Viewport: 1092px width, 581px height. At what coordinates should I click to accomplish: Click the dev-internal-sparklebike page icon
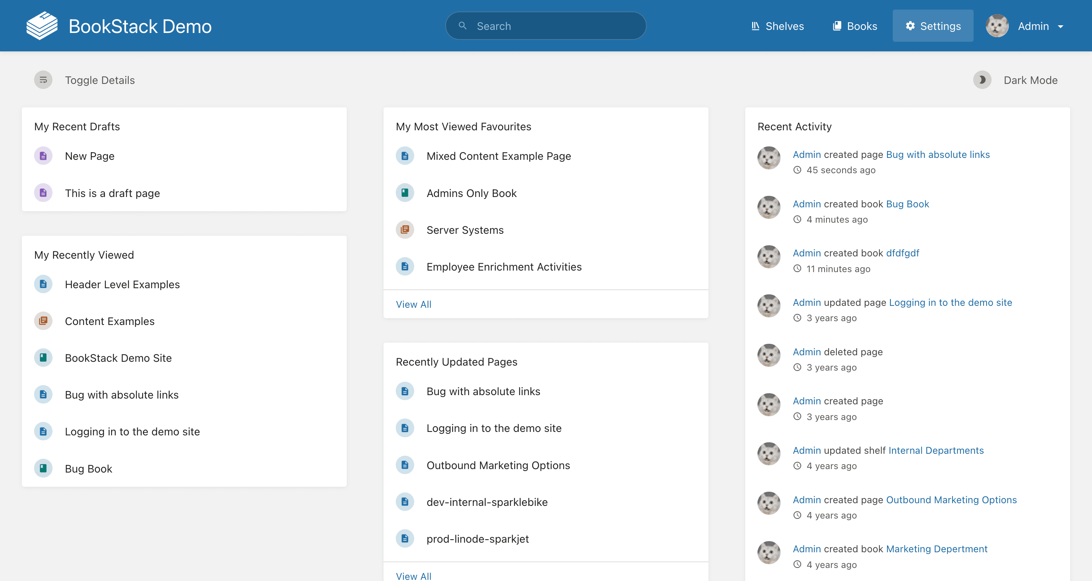(x=405, y=502)
